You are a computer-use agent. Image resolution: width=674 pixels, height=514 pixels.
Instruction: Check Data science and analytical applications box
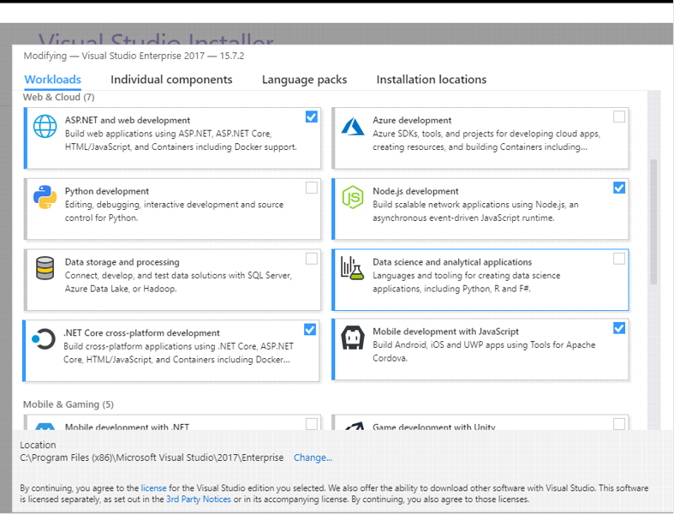619,259
